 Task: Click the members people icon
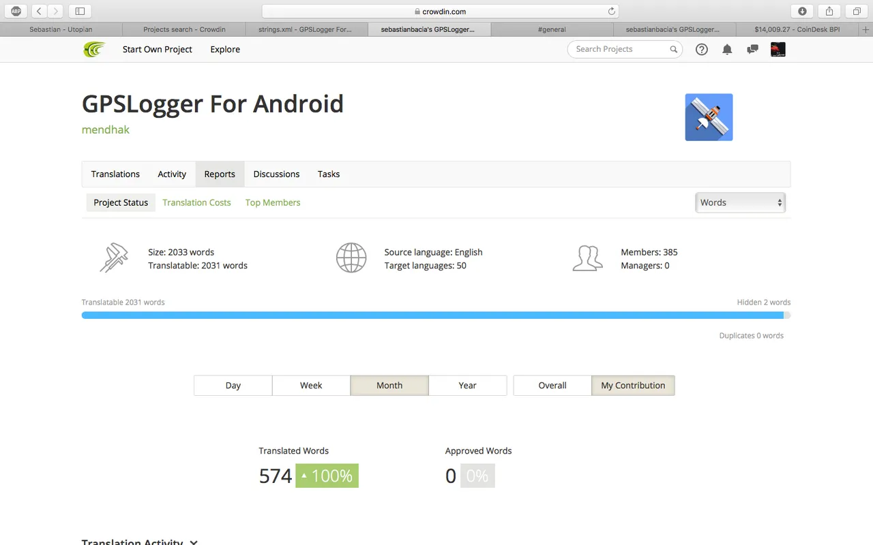coord(587,258)
